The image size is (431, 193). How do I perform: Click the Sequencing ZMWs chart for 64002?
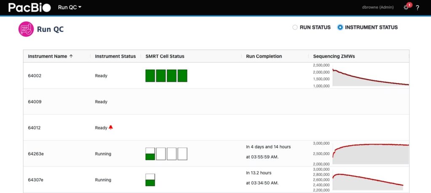coord(370,76)
